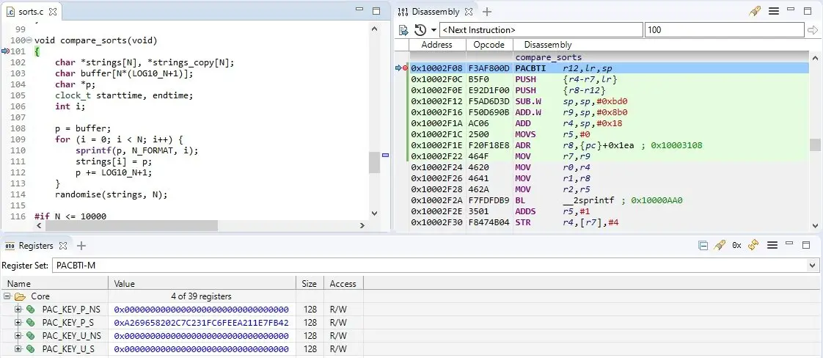823x358 pixels.
Task: Close the Registers tab with its X icon
Action: 62,246
